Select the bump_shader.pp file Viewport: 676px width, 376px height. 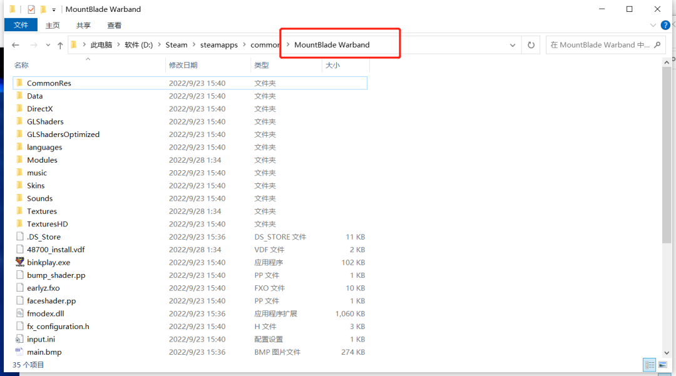point(56,275)
